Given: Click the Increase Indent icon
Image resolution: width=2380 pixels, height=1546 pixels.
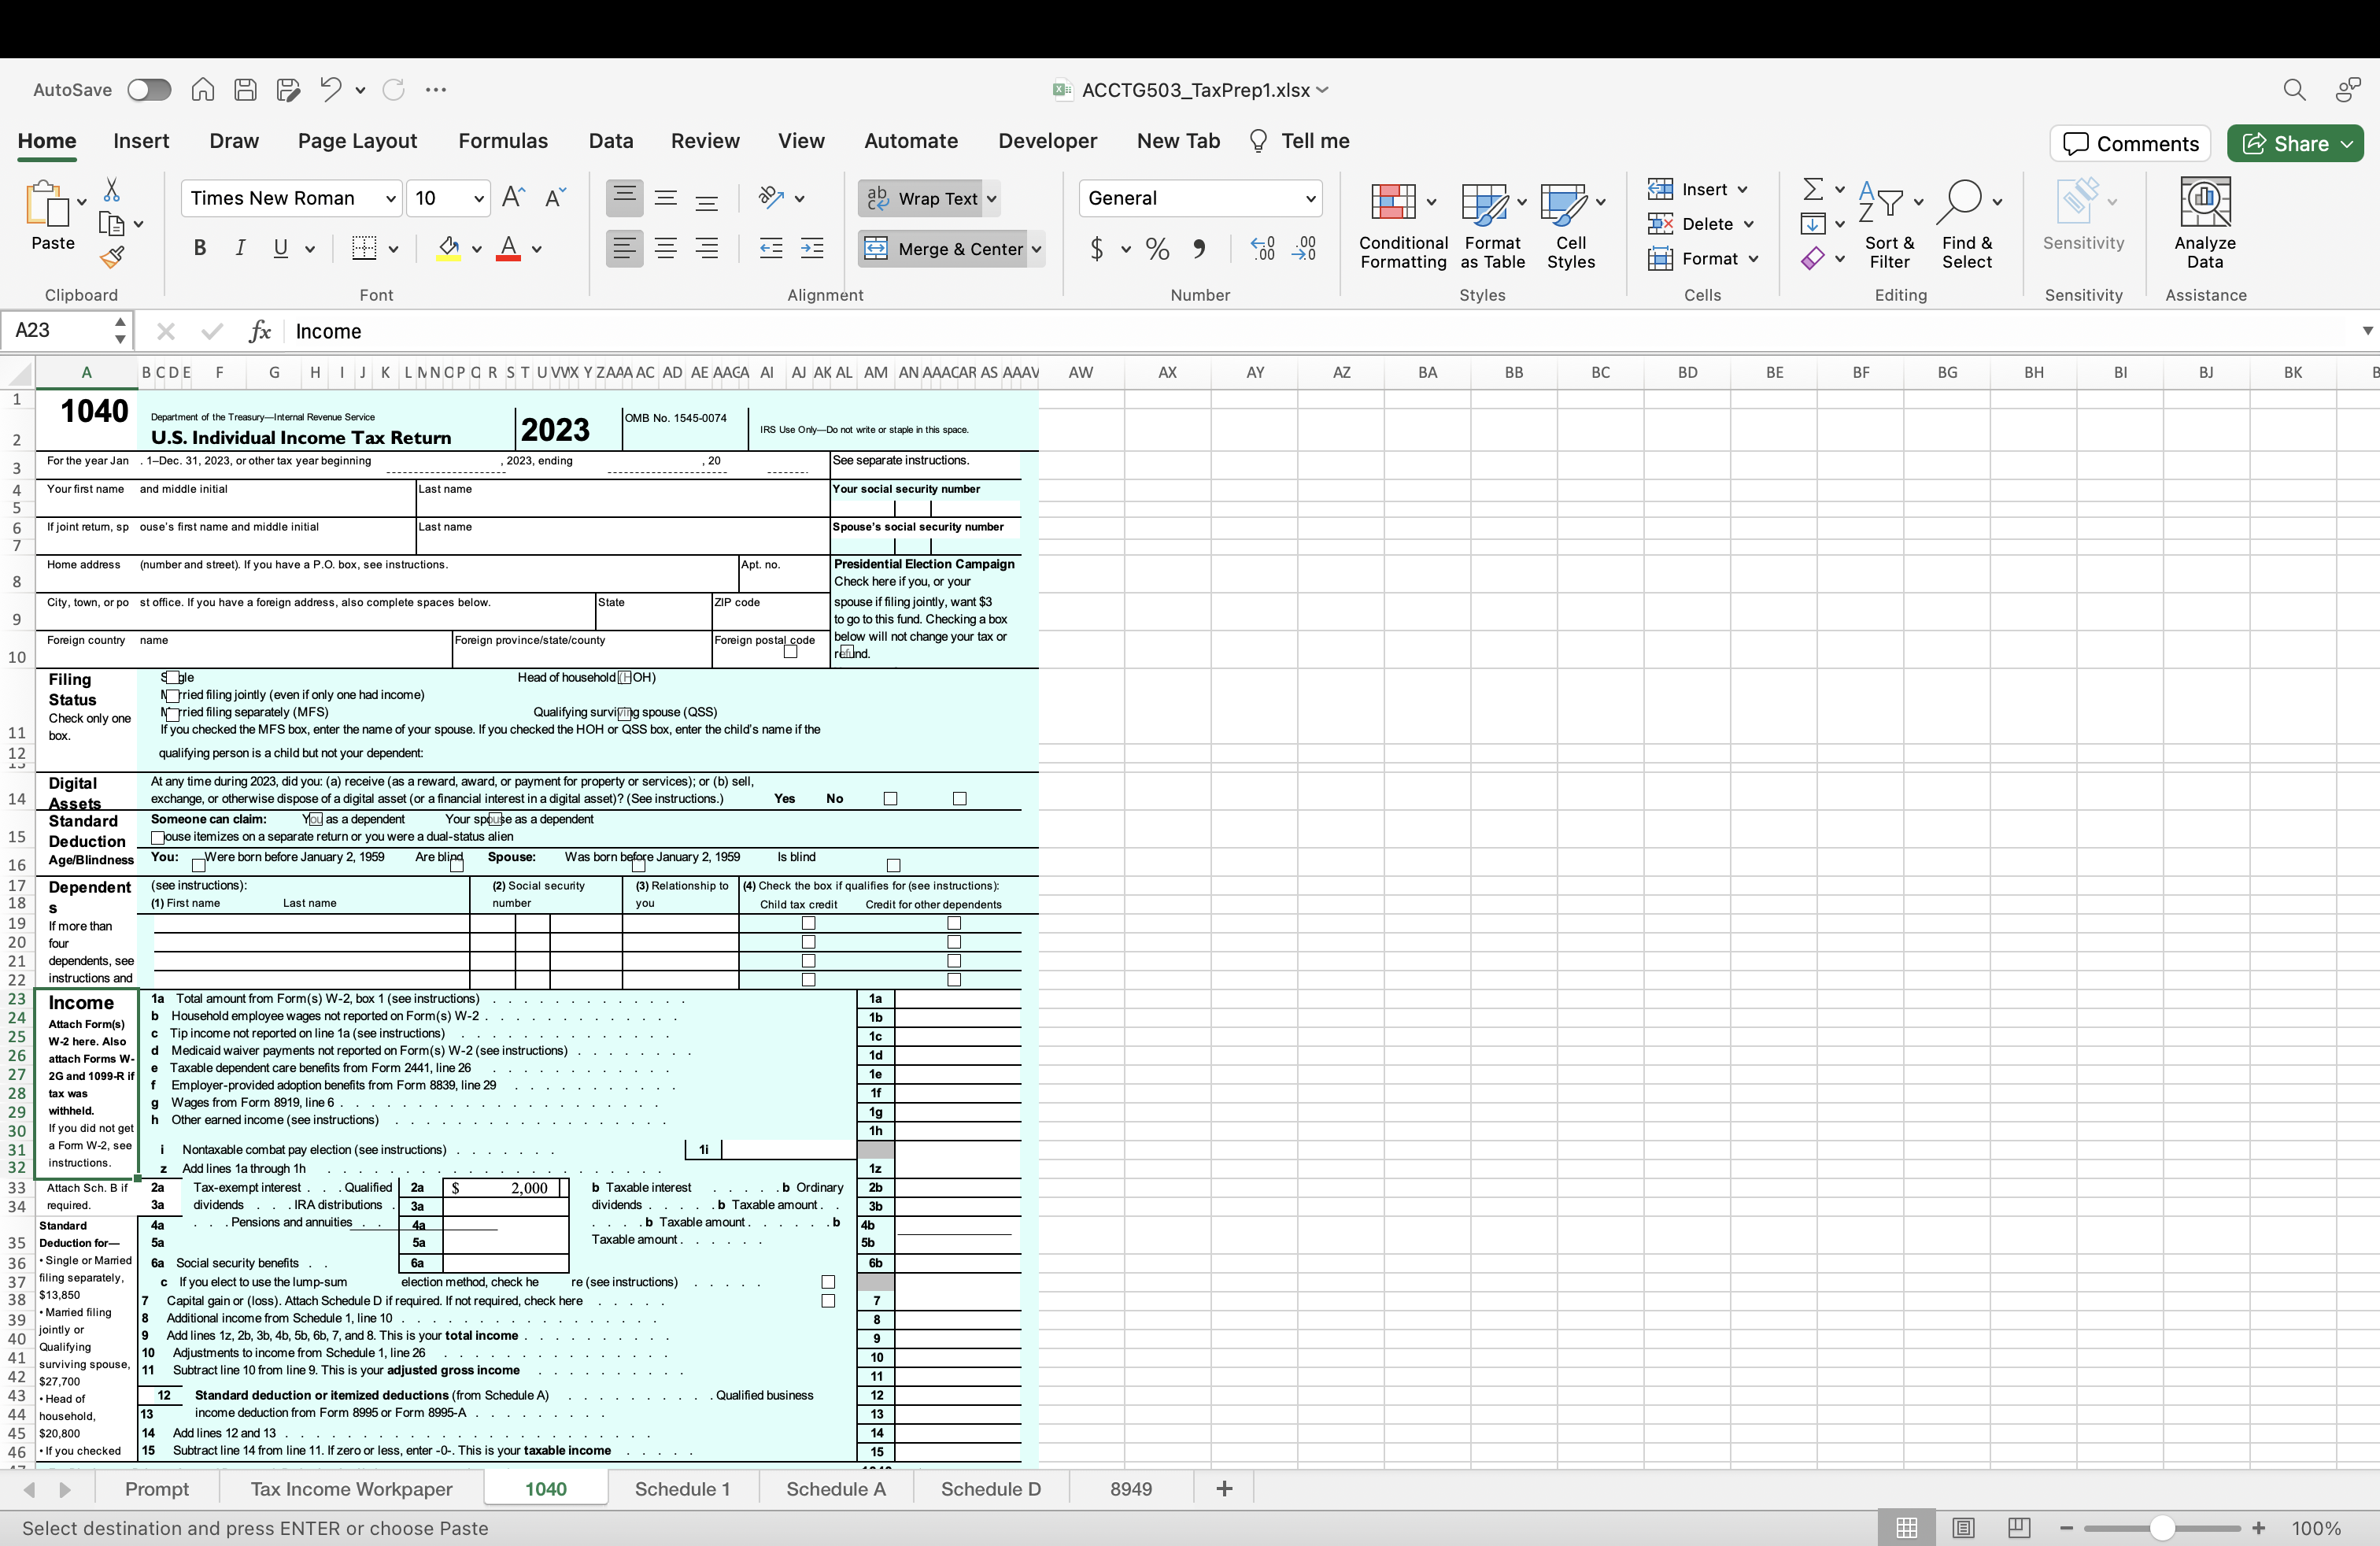Looking at the screenshot, I should [812, 248].
